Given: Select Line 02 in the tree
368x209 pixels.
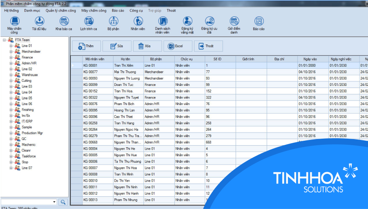Looking at the screenshot, I should [27, 69].
